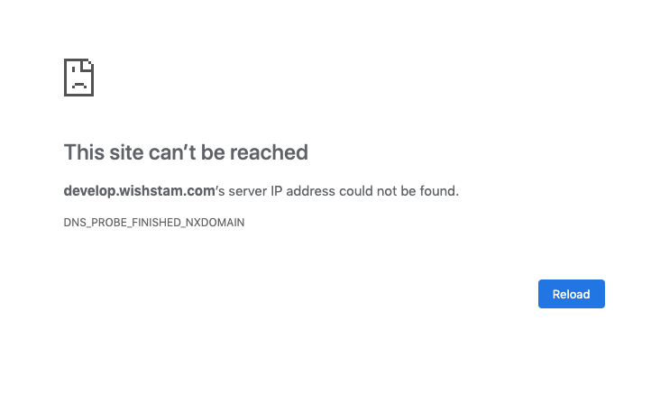651x394 pixels.
Task: Click 'NXDOMAIN' at the end of error code
Action: 215,223
